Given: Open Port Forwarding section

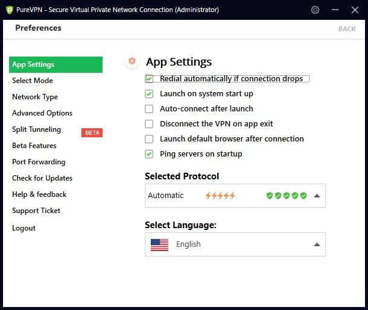Looking at the screenshot, I should [39, 162].
